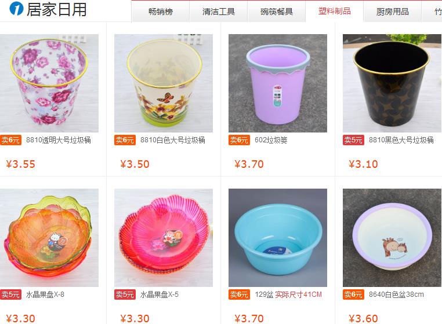The image size is (442, 324).
Task: Click the 卖6元 badge for 8810透明大号垃圾桶
Action: (x=10, y=140)
